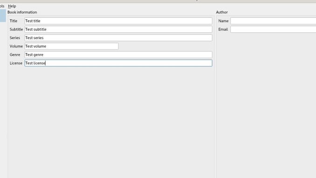Click the Subtitle label
This screenshot has width=316, height=178.
16,29
